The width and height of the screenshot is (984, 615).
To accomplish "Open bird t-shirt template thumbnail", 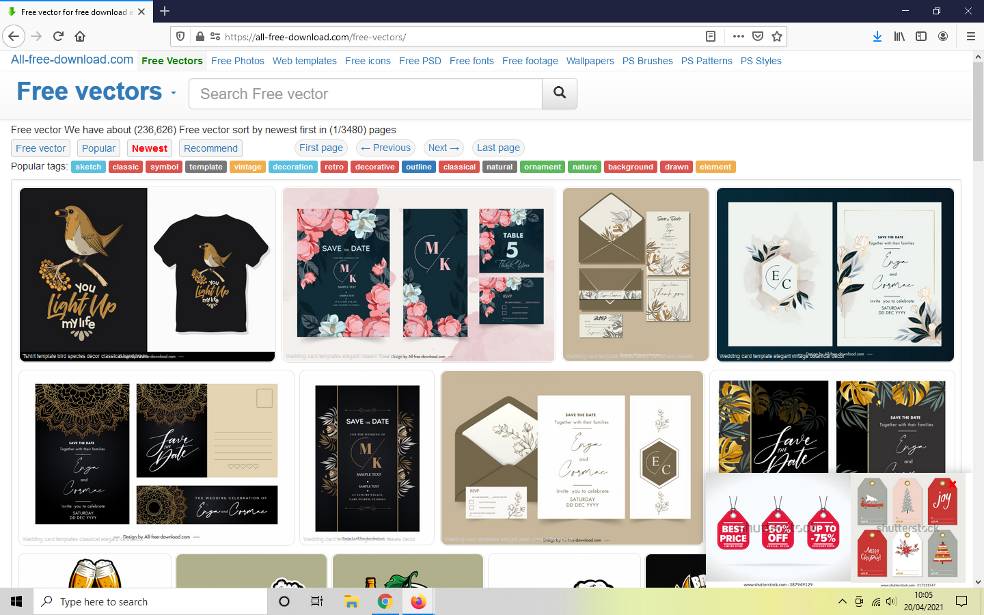I will [x=147, y=275].
